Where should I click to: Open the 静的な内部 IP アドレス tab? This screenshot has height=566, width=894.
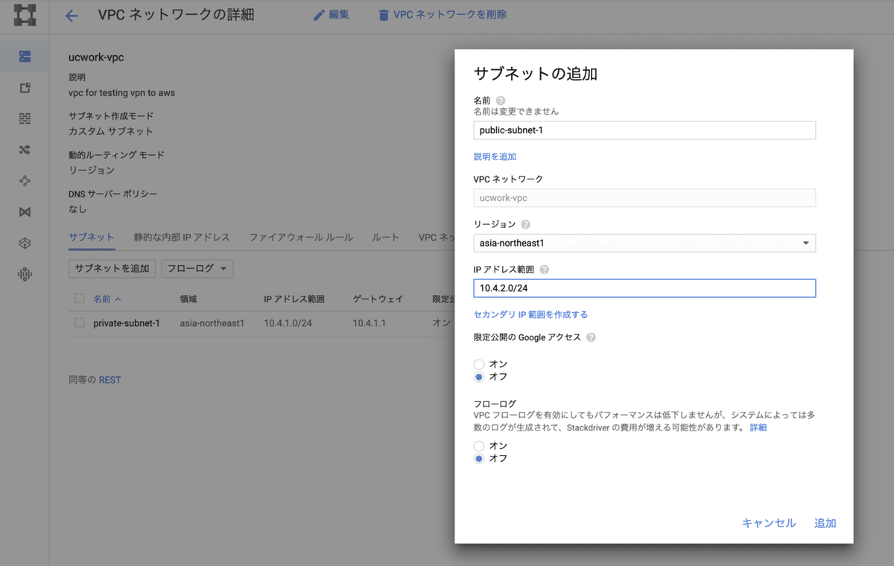click(x=181, y=237)
